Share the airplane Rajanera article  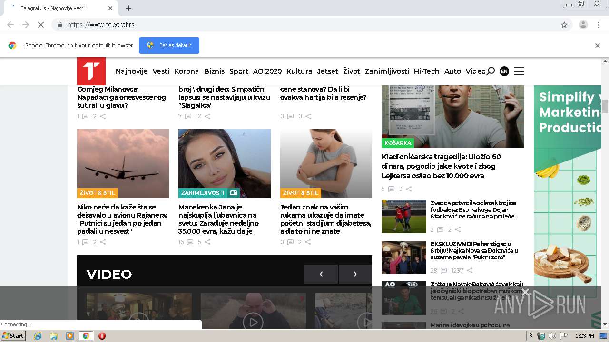pos(103,242)
